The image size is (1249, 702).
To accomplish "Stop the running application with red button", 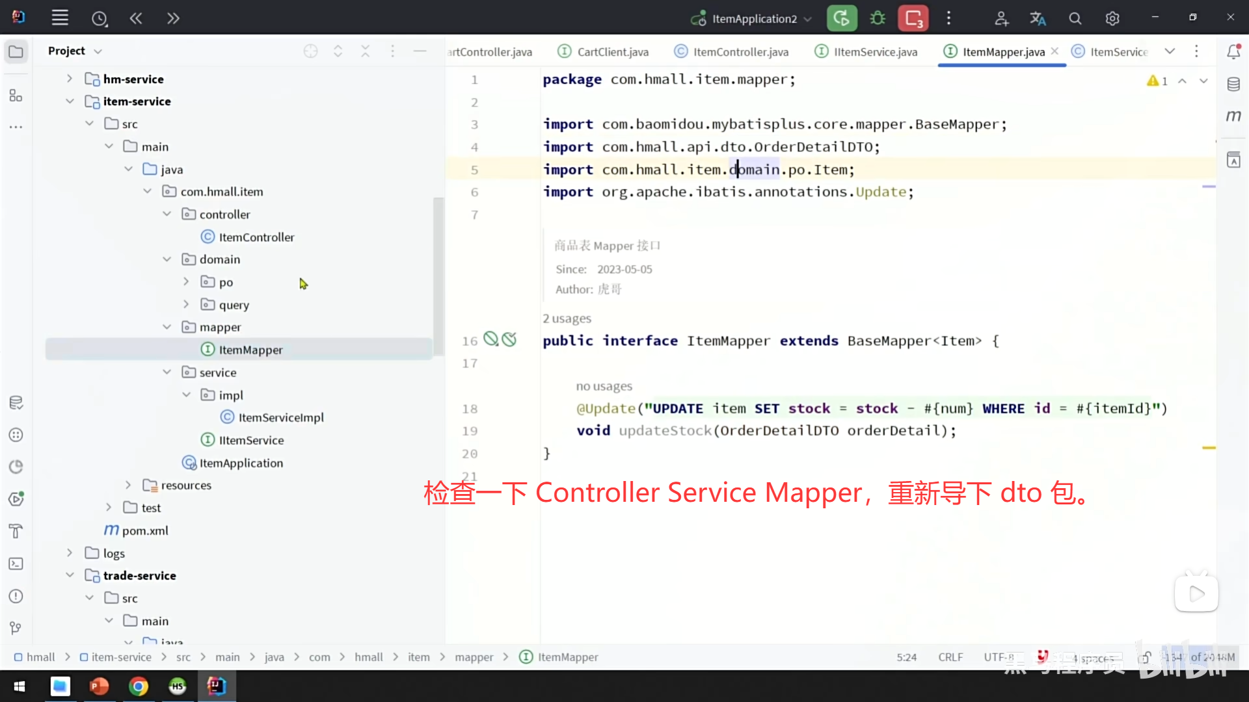I will [913, 18].
